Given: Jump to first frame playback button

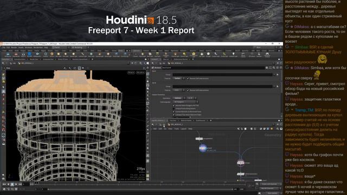Looking at the screenshot, I should (4, 184).
